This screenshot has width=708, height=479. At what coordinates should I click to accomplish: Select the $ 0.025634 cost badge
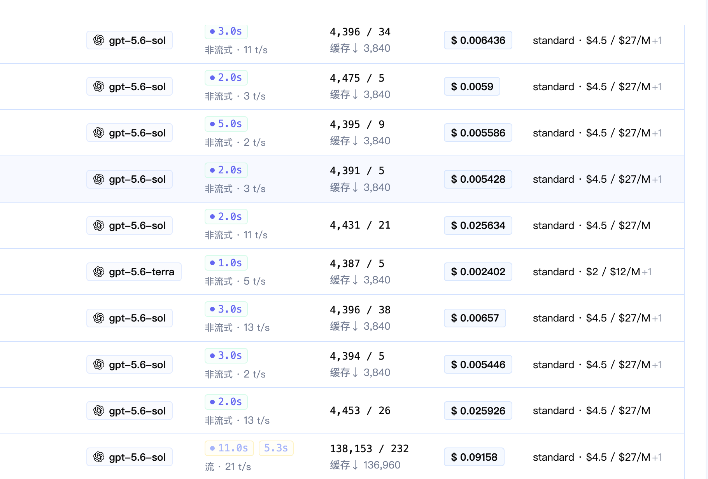(x=478, y=225)
